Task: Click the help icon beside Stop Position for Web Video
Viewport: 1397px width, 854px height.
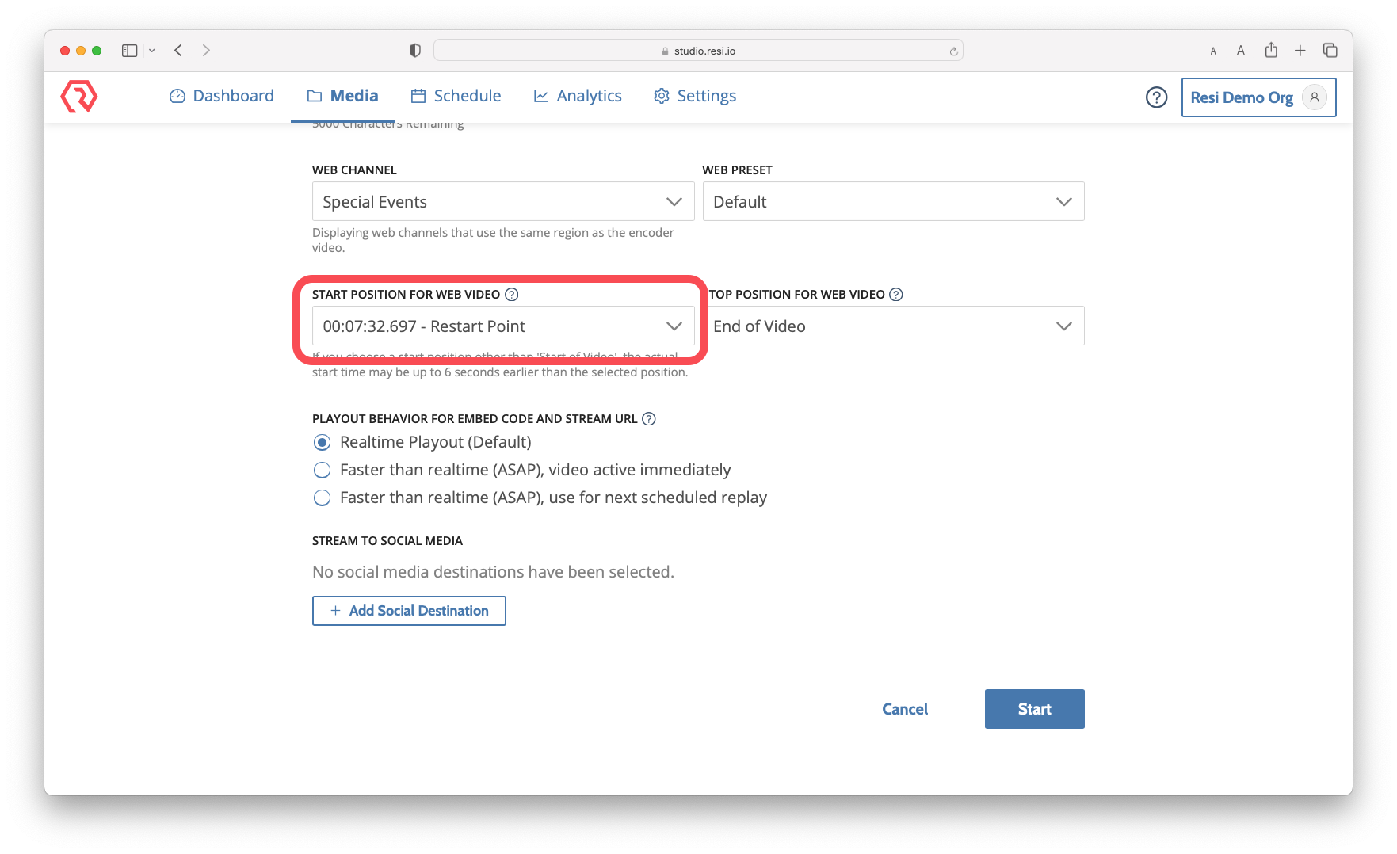Action: click(895, 294)
